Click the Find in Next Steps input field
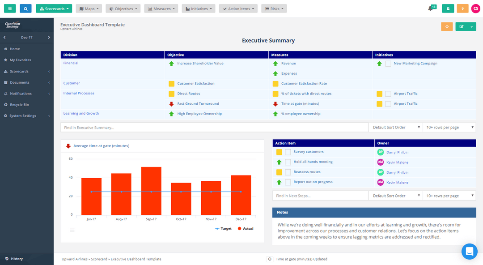This screenshot has height=265, width=483. (x=321, y=195)
